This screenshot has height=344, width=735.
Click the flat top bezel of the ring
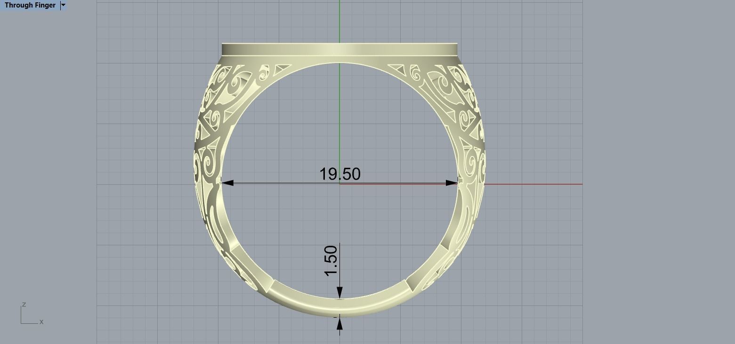coord(339,49)
